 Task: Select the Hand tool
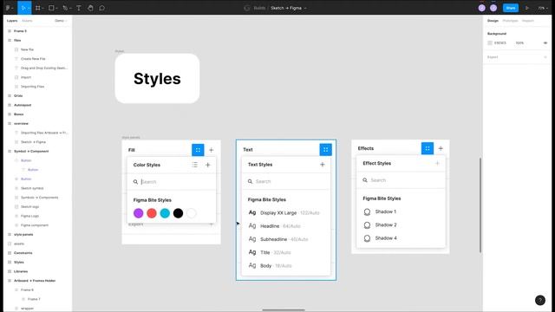[90, 8]
